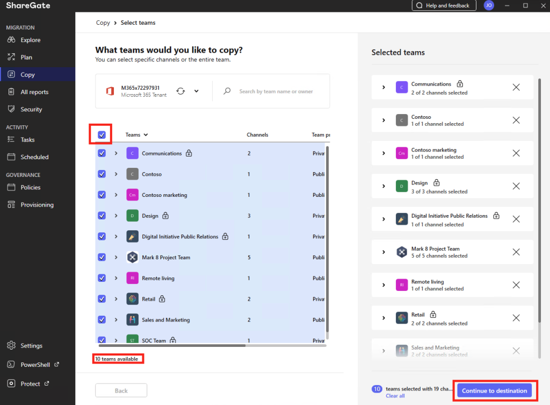Click the Contoso team avatar in the teams list
550x405 pixels.
(132, 174)
